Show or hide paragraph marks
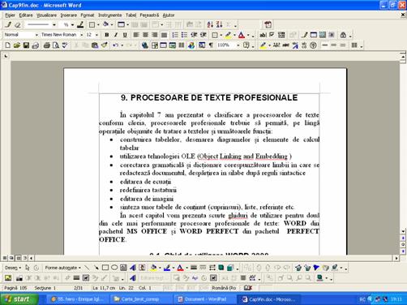 [x=211, y=45]
